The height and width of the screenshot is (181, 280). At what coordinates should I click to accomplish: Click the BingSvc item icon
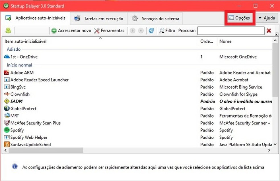(x=7, y=87)
